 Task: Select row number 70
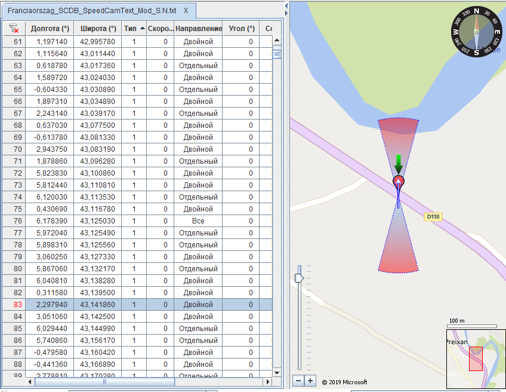[14, 149]
